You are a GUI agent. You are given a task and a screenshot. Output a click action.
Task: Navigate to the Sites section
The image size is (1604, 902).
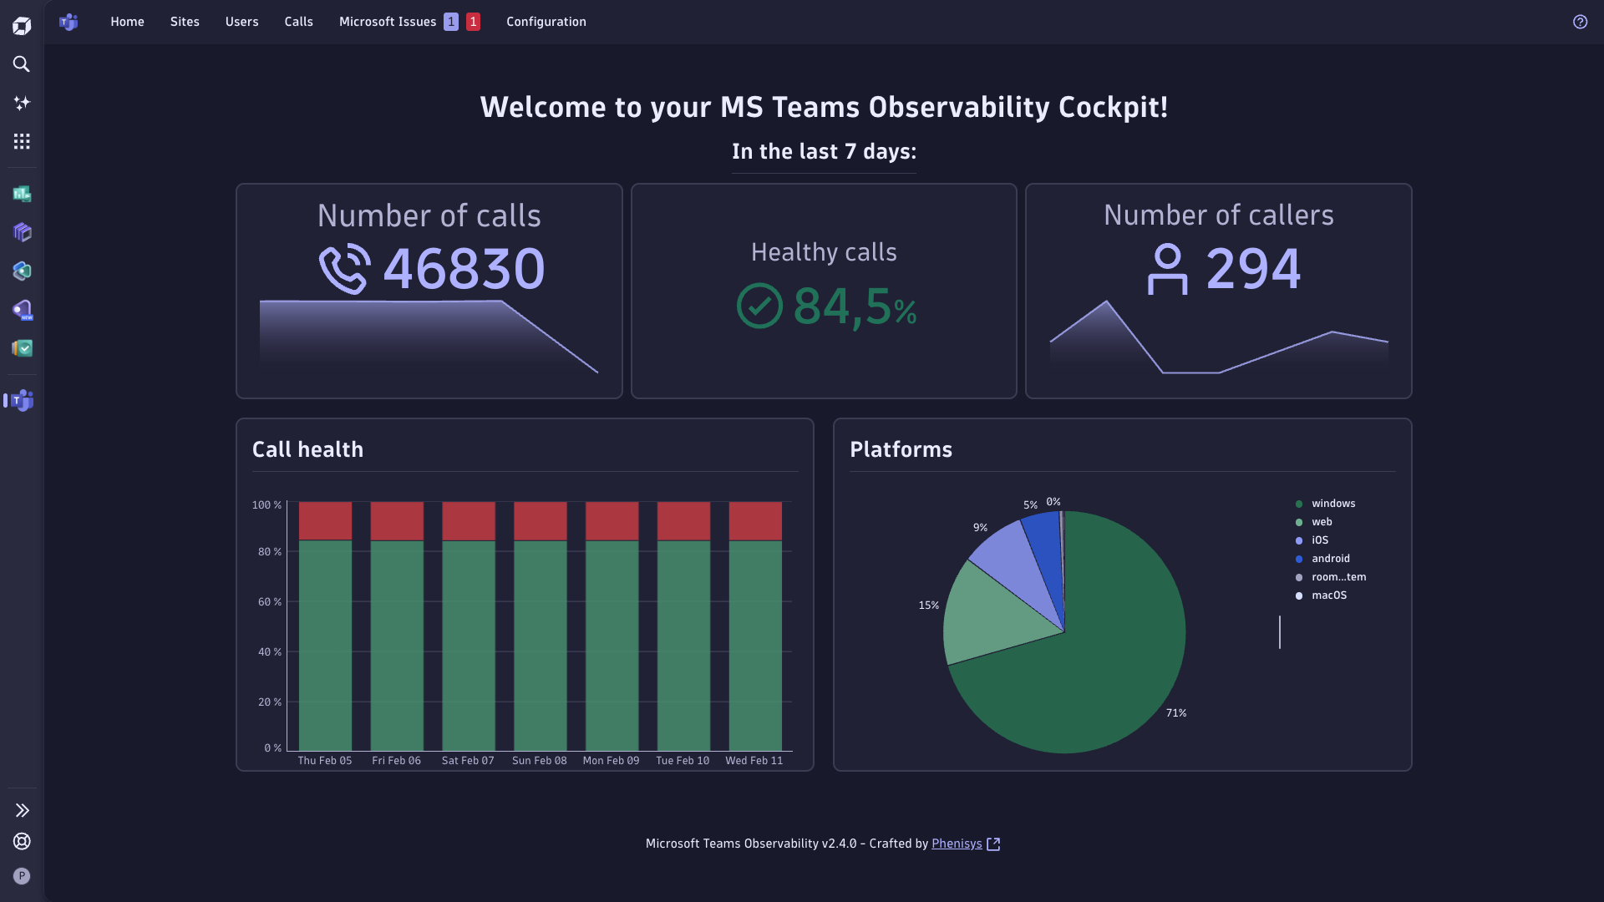pyautogui.click(x=185, y=22)
